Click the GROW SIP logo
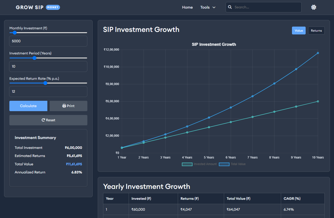 [29, 7]
